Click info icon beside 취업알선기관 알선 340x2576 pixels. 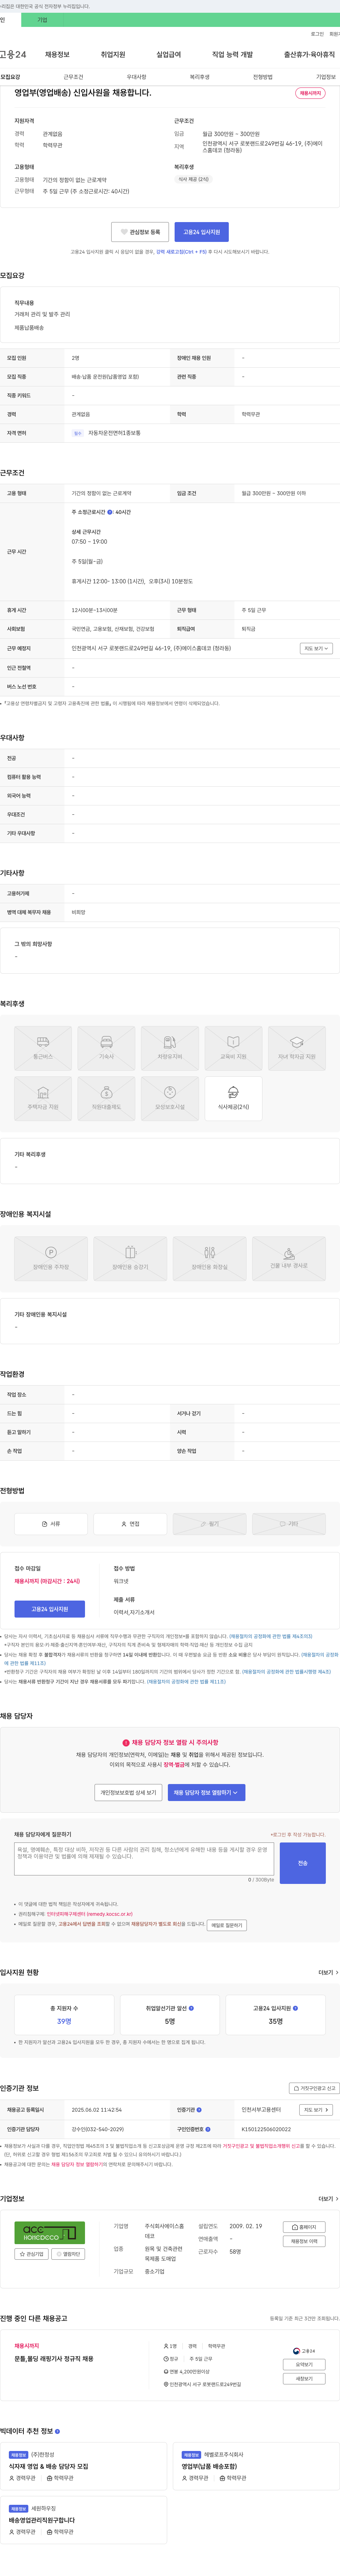point(191,2008)
